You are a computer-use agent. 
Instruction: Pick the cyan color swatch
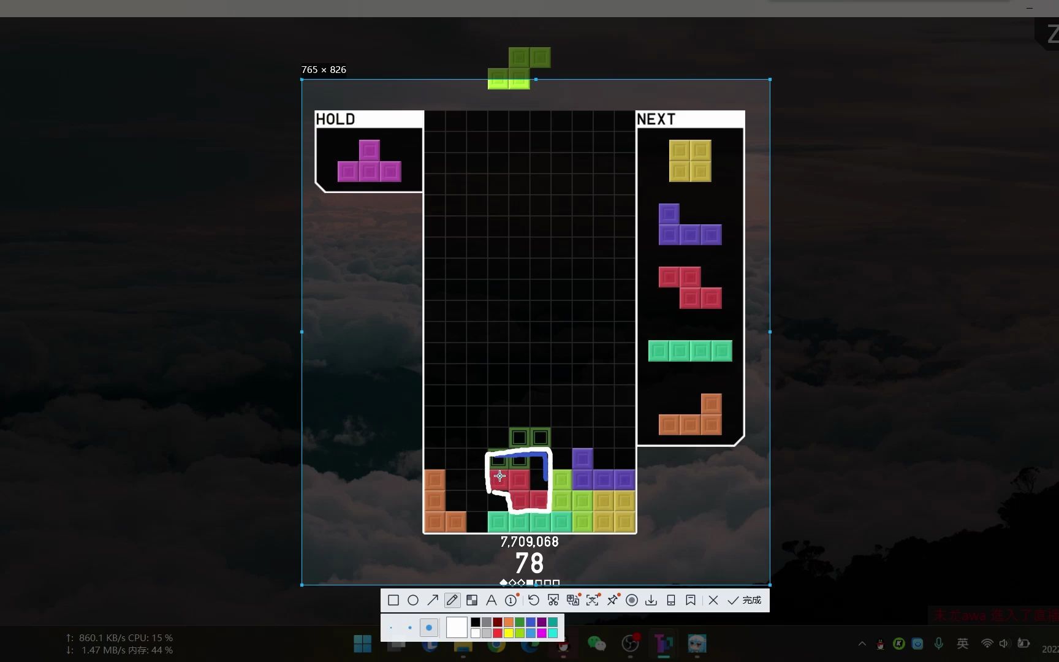[x=553, y=633]
